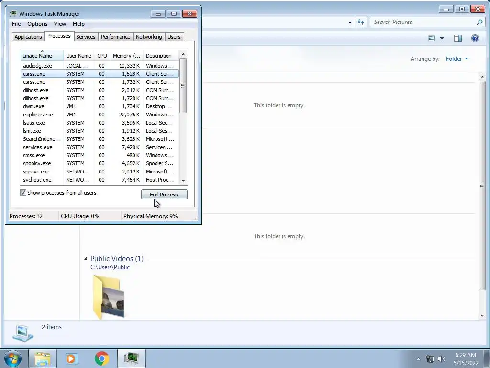Switch to the Services tab
Screen dimensions: 490x368
click(86, 37)
